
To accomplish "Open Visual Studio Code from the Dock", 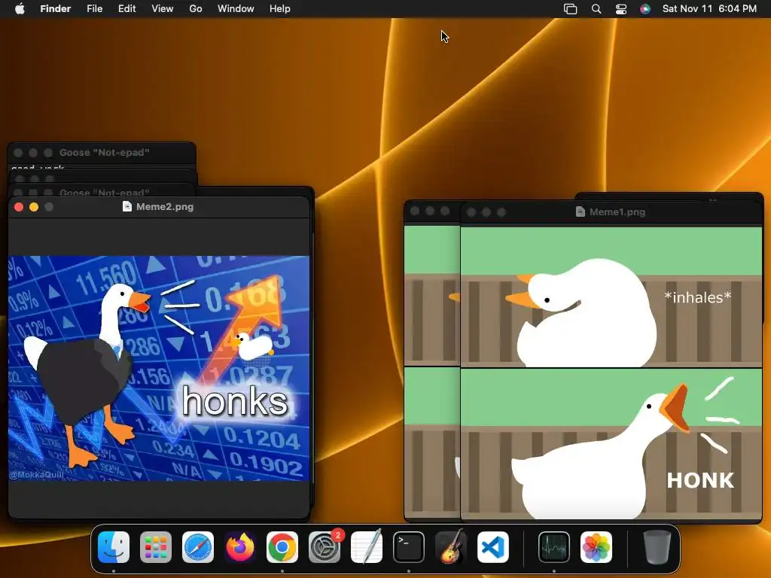I will 493,547.
